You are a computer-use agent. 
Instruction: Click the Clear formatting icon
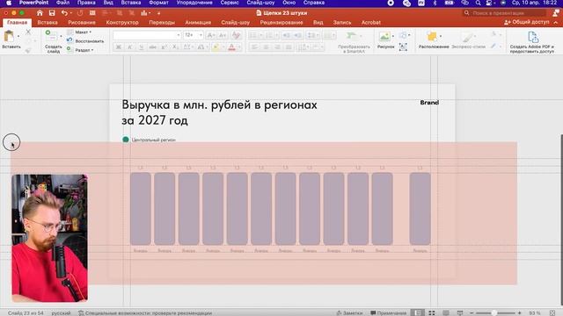[x=236, y=35]
